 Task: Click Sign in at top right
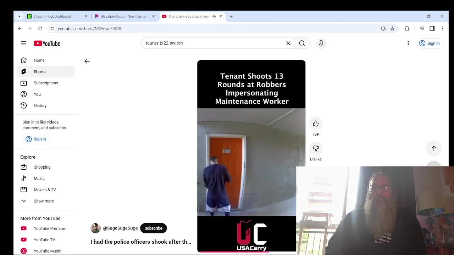(x=429, y=43)
